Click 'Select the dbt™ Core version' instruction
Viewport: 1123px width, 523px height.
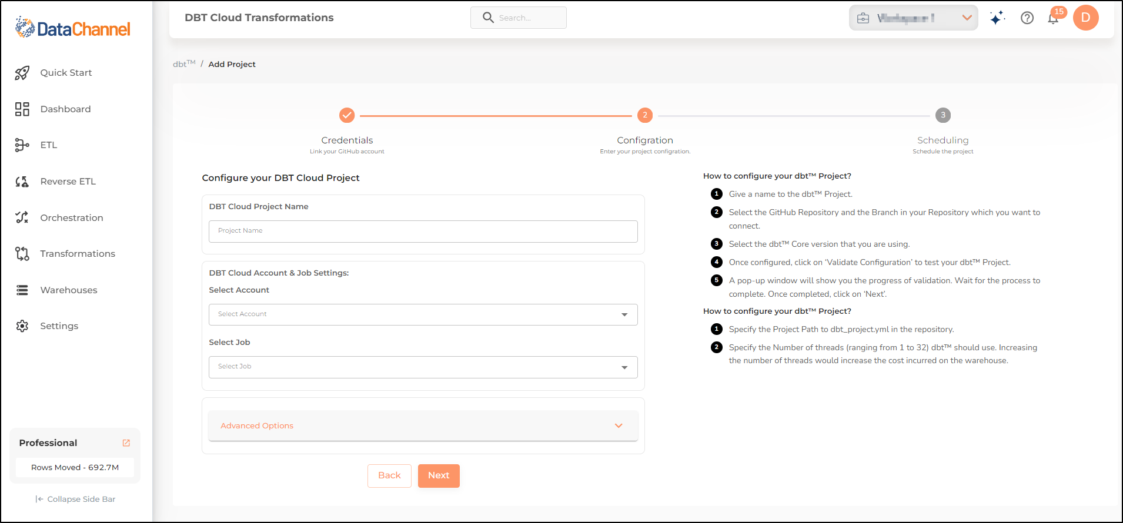[819, 244]
